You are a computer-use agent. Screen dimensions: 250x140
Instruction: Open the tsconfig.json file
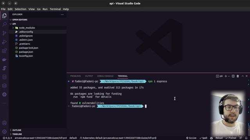26,56
